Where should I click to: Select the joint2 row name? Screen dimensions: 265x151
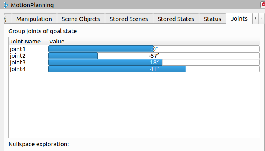tap(17, 56)
